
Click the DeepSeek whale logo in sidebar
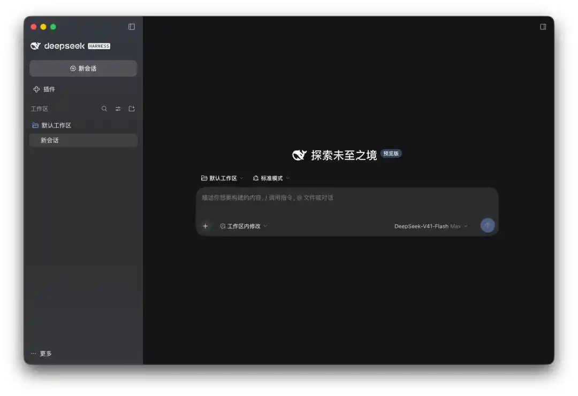pyautogui.click(x=35, y=45)
